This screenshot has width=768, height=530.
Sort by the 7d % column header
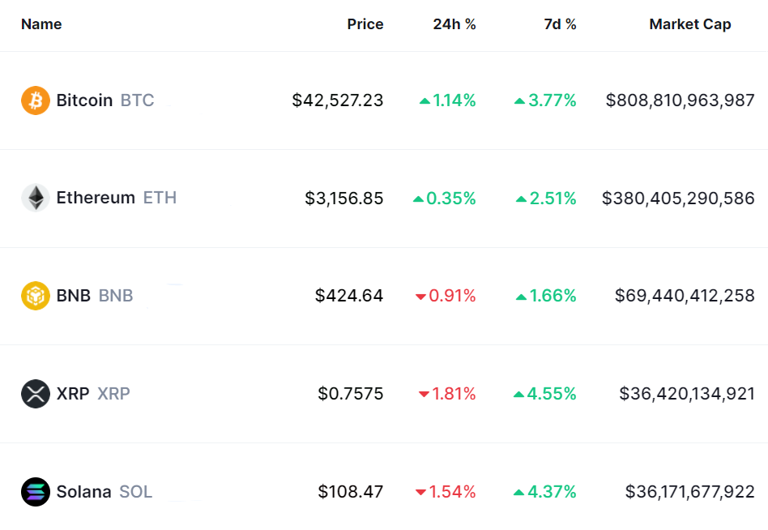[x=560, y=24]
